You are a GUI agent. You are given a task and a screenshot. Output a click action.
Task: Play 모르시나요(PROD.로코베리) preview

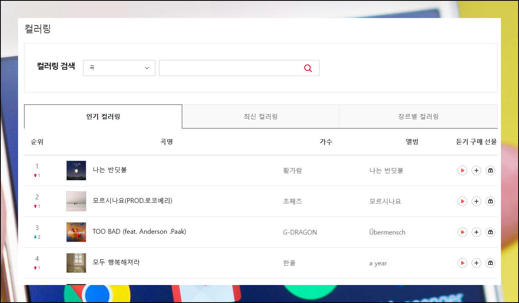pyautogui.click(x=462, y=201)
